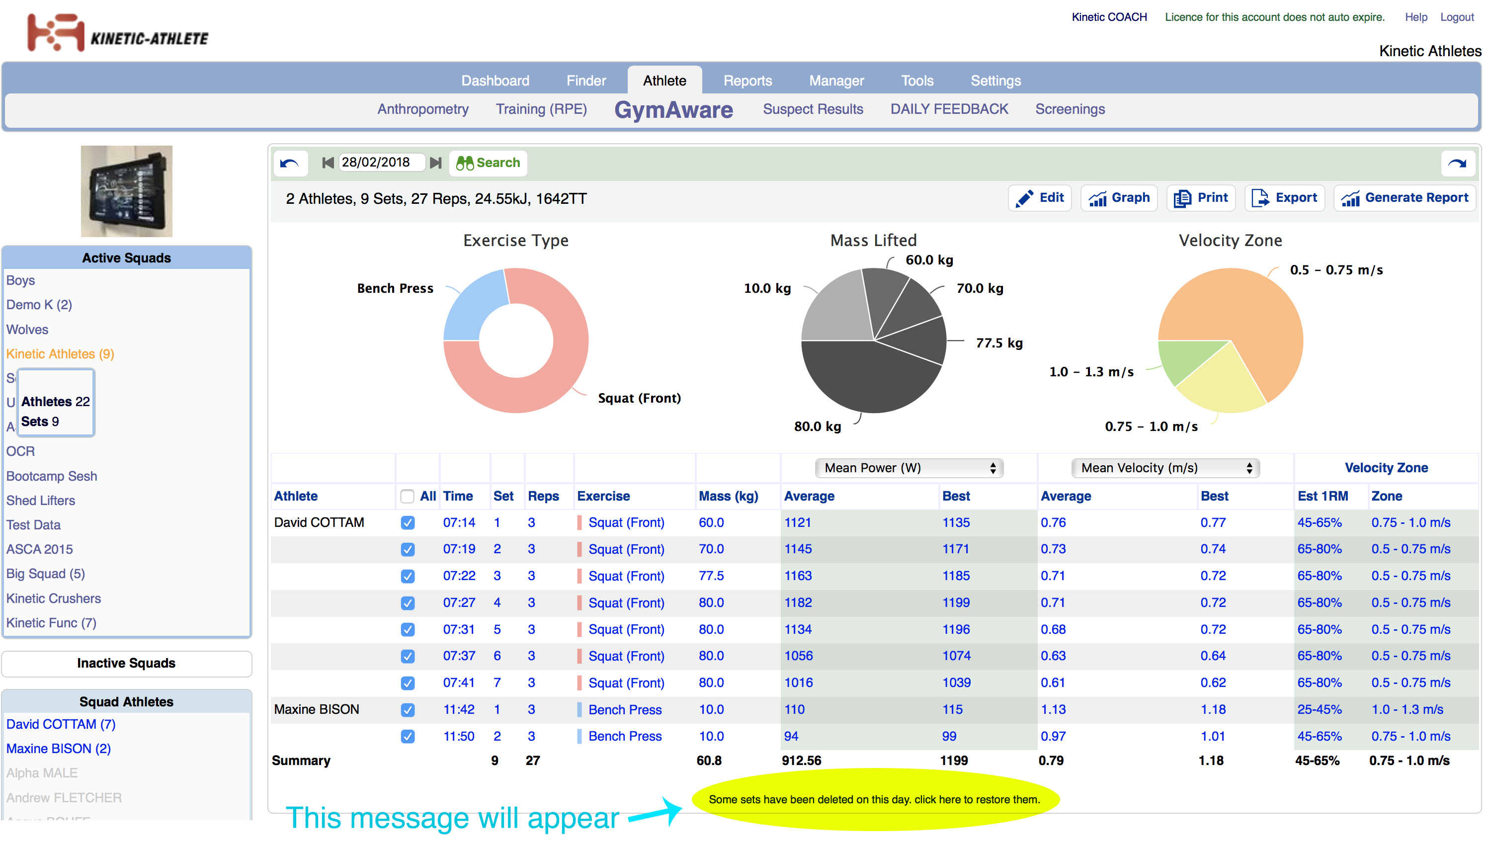
Task: Click the restore deleted sets message
Action: tap(874, 800)
